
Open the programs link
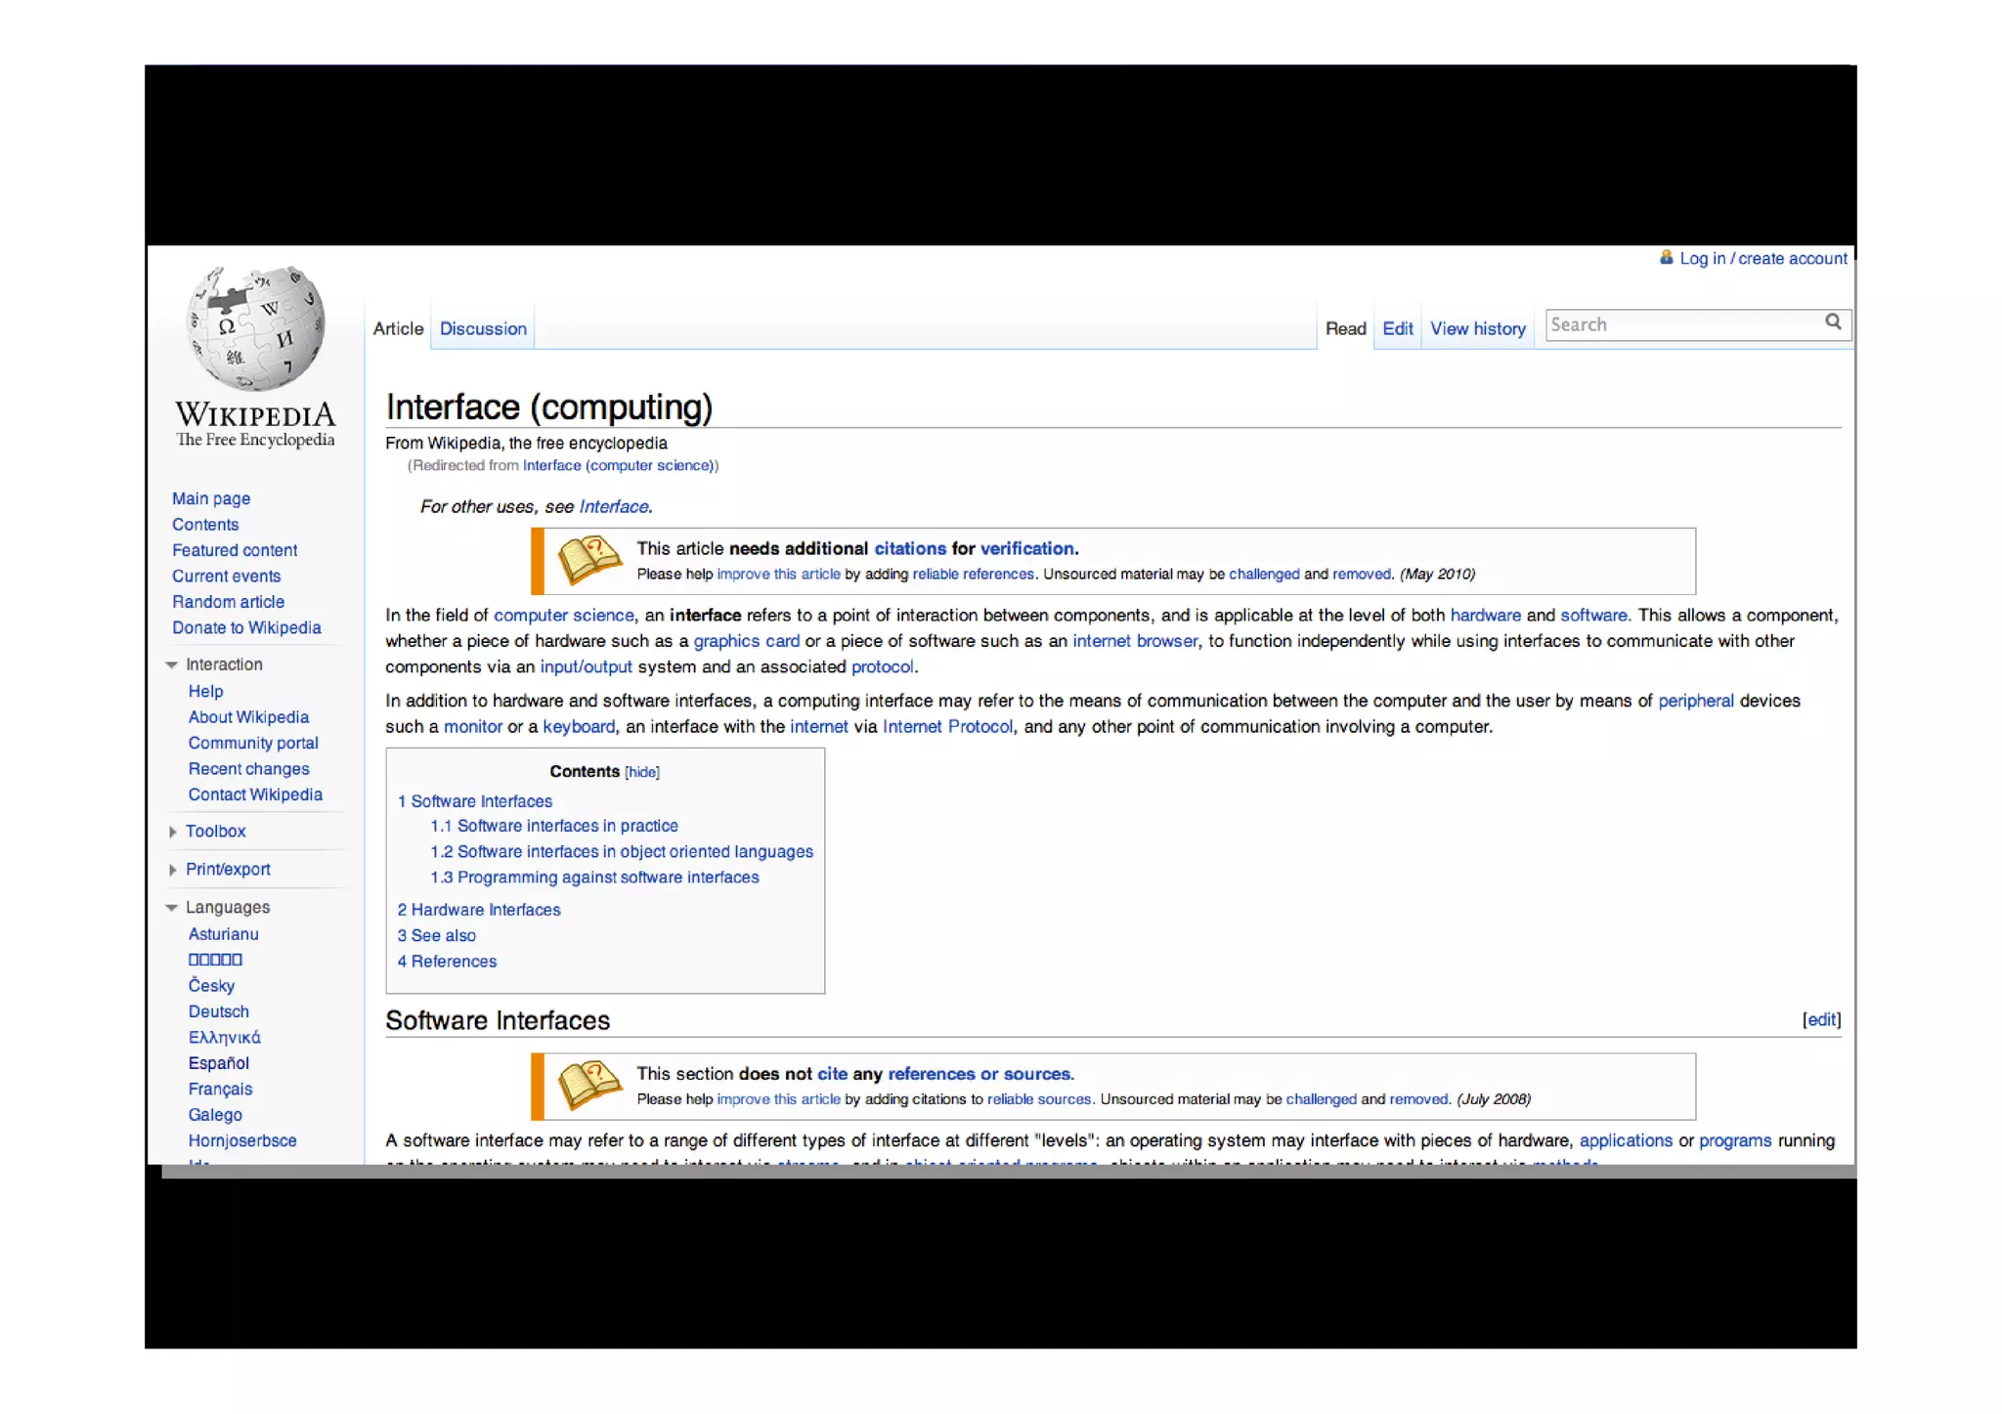(1734, 1140)
